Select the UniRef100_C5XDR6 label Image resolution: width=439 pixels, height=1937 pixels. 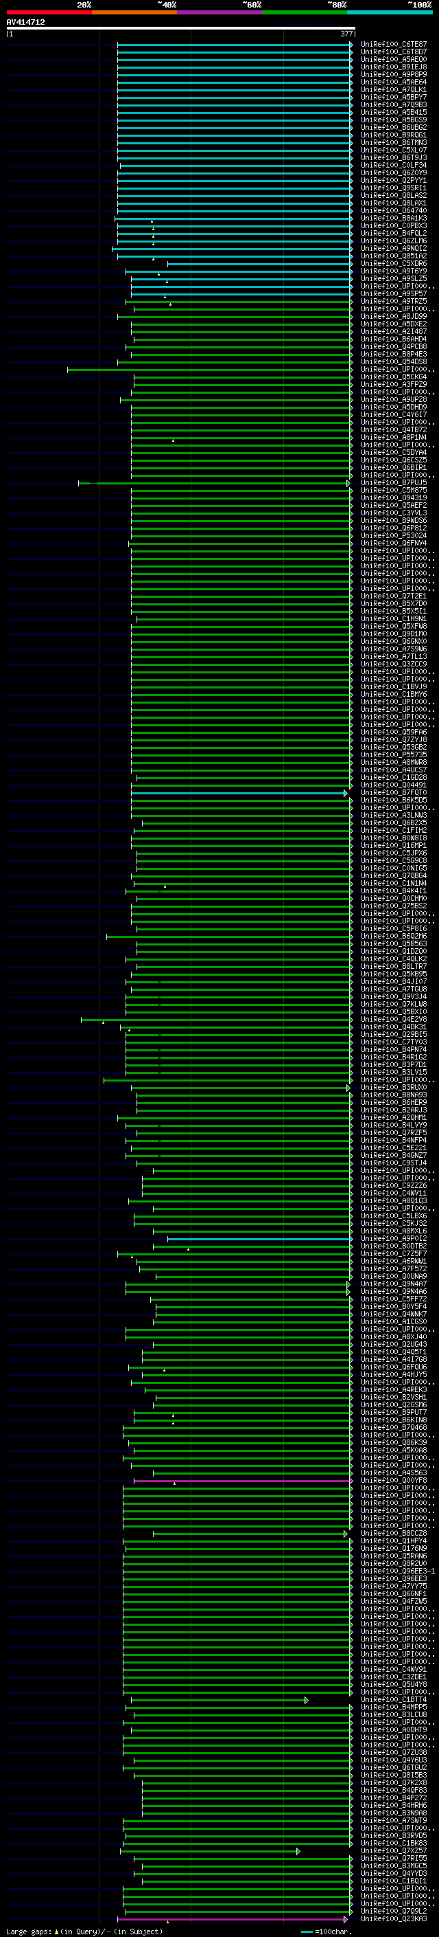point(394,263)
